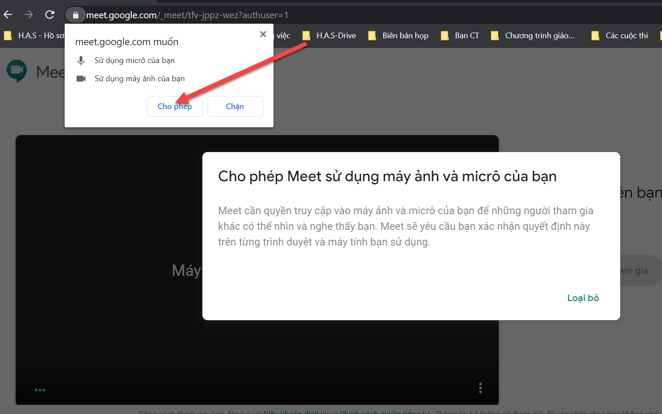662x414 pixels.
Task: Open the 'Biên bản họp' bookmark folder
Action: pyautogui.click(x=398, y=36)
